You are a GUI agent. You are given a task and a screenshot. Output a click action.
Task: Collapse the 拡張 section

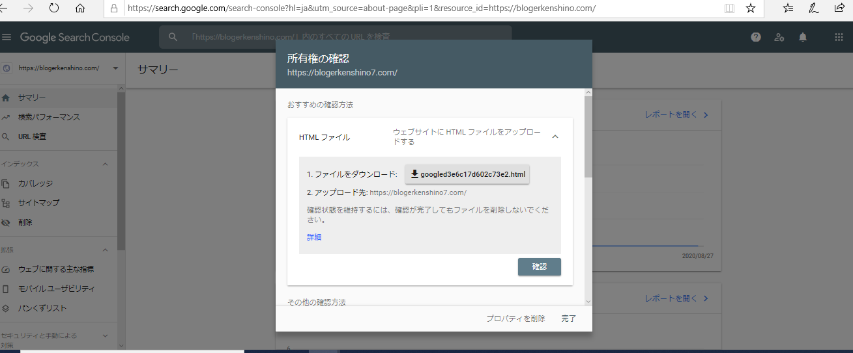[x=106, y=250]
